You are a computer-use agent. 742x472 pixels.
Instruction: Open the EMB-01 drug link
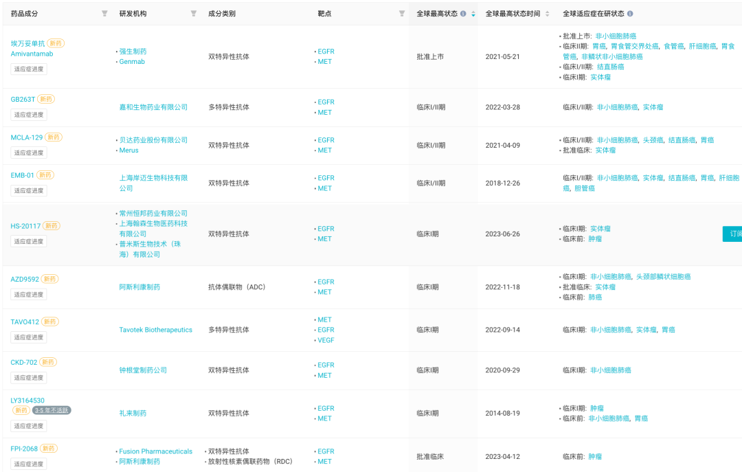pyautogui.click(x=22, y=175)
